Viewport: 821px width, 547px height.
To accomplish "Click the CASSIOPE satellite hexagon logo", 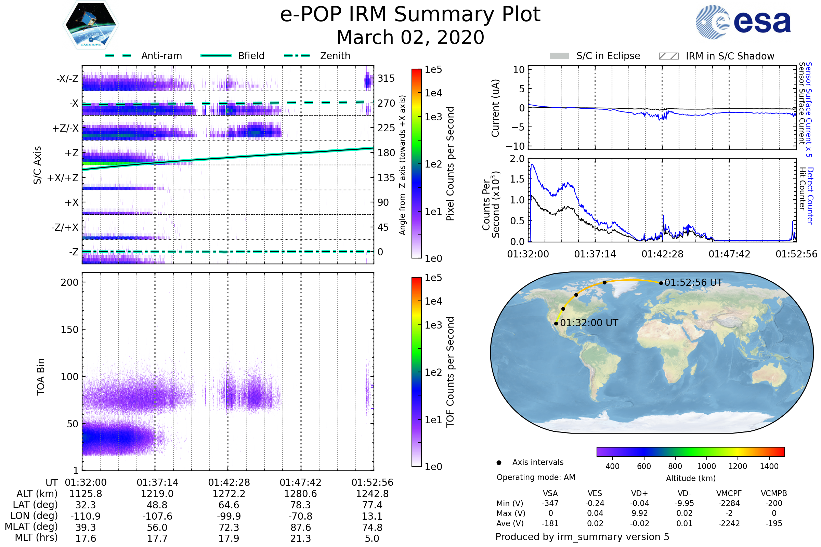I will click(x=91, y=25).
